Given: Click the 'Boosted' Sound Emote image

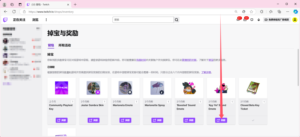Looking at the screenshot, I should coord(189,88).
